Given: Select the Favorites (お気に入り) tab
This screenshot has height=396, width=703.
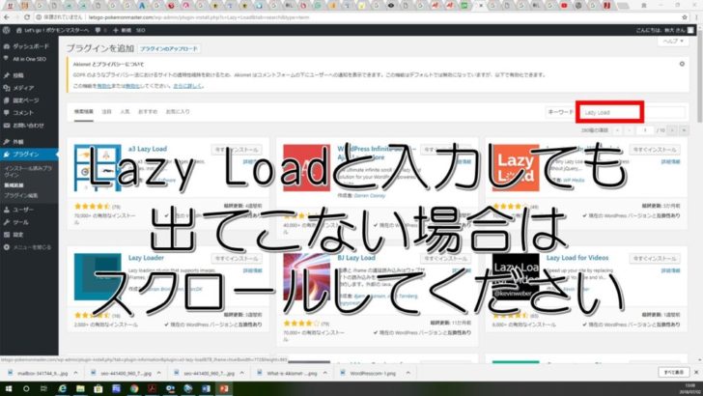Looking at the screenshot, I should coord(178,112).
